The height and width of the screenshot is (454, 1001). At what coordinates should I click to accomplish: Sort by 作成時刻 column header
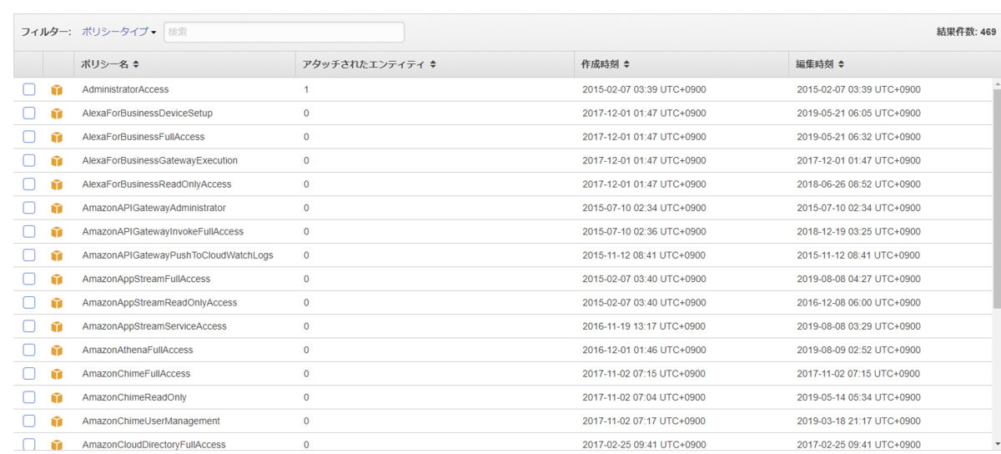[x=606, y=64]
